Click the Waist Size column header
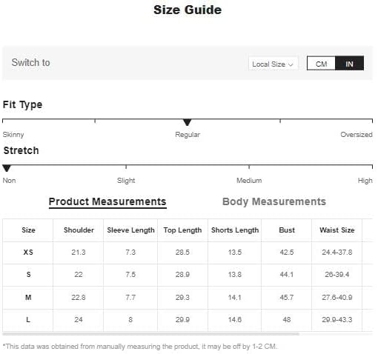The width and height of the screenshot is (378, 354). 337,230
